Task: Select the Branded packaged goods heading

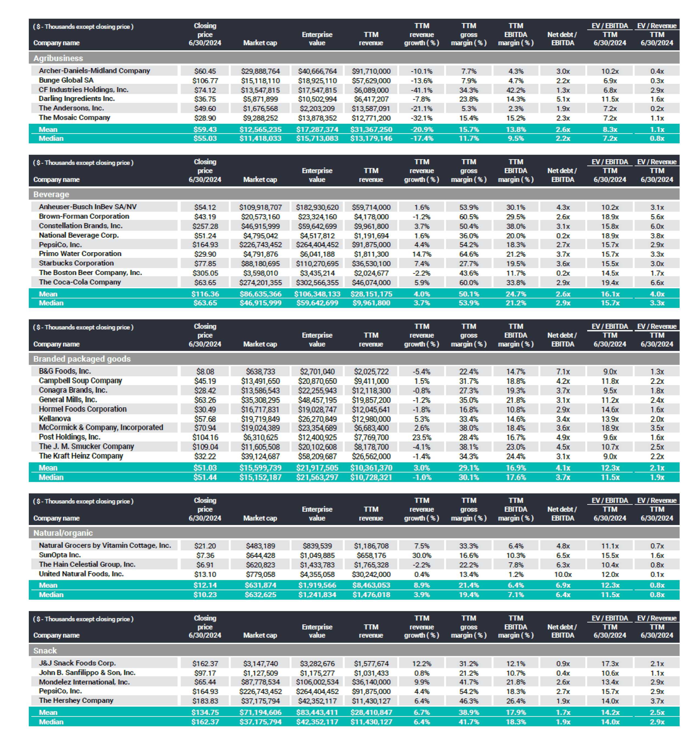Action: click(x=82, y=359)
